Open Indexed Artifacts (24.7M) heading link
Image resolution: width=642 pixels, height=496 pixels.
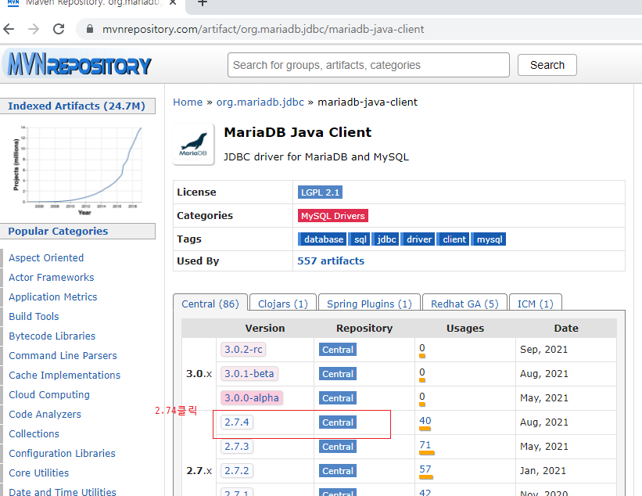click(77, 106)
